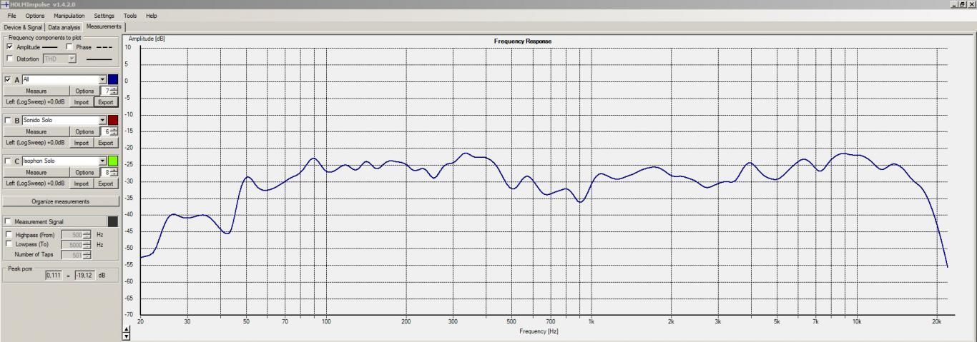Click Measure button for Isophon Solo

coord(36,173)
